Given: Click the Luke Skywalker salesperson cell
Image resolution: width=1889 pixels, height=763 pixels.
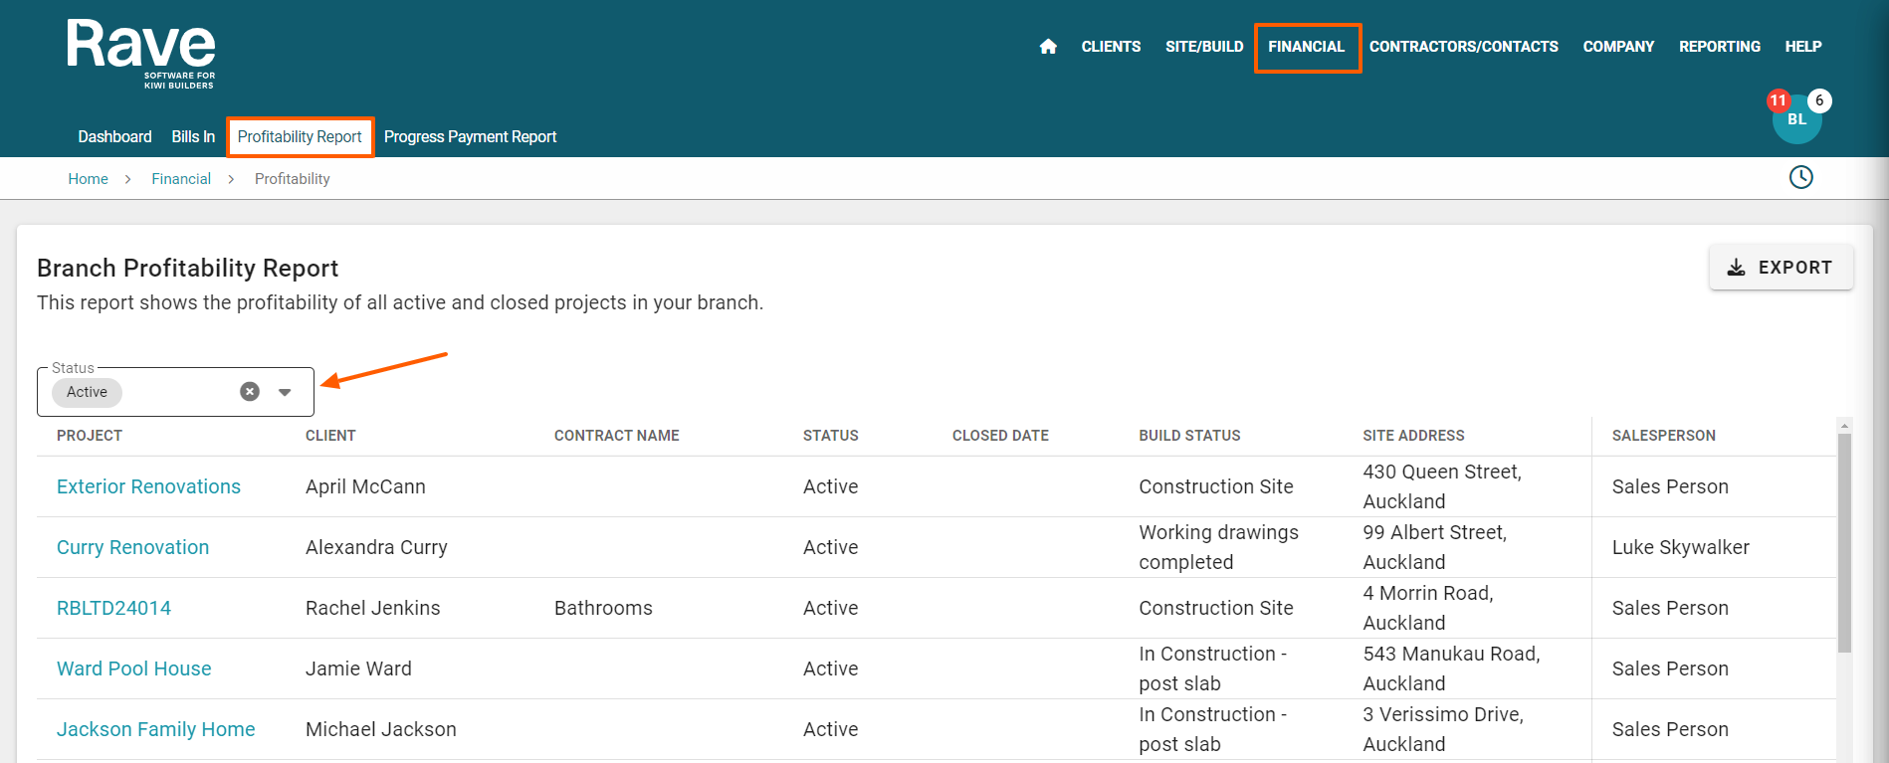Looking at the screenshot, I should 1680,547.
